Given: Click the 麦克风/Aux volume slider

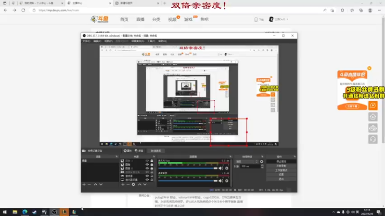Looking at the screenshot, I should coord(188,168).
